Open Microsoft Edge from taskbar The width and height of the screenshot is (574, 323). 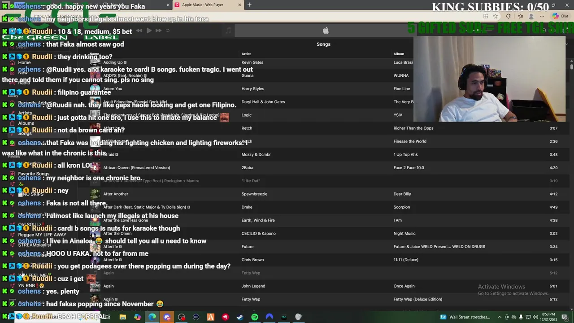click(x=152, y=317)
